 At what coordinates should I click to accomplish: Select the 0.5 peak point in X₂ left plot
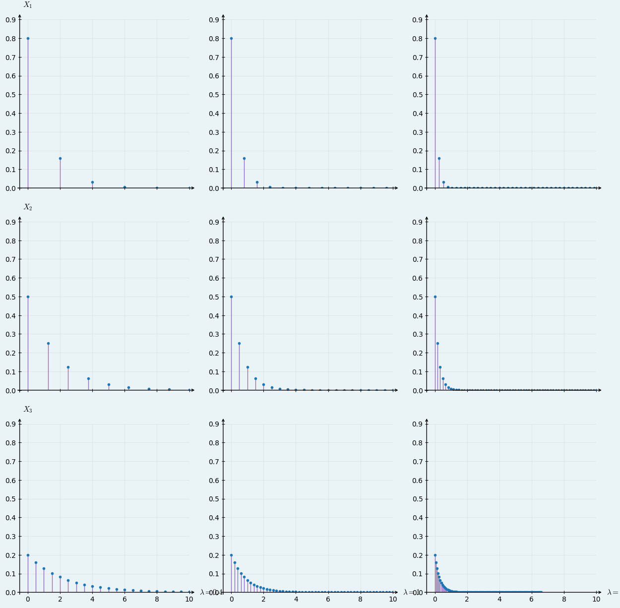(28, 297)
